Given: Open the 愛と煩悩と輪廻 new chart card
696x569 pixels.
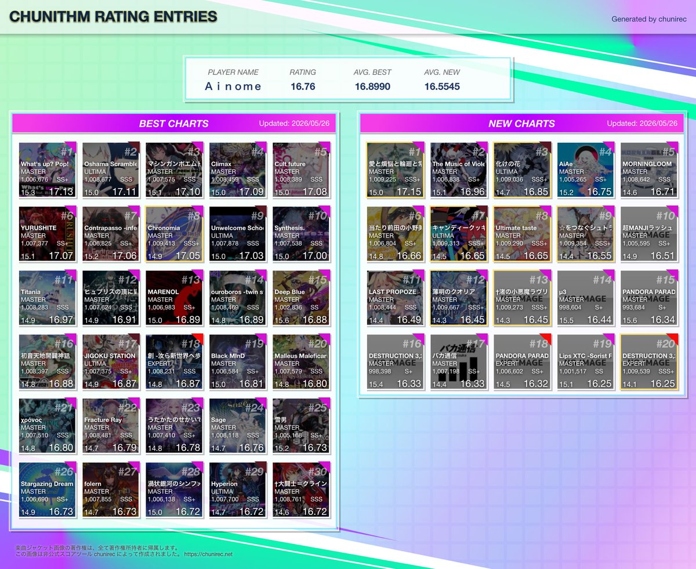Looking at the screenshot, I should click(396, 170).
